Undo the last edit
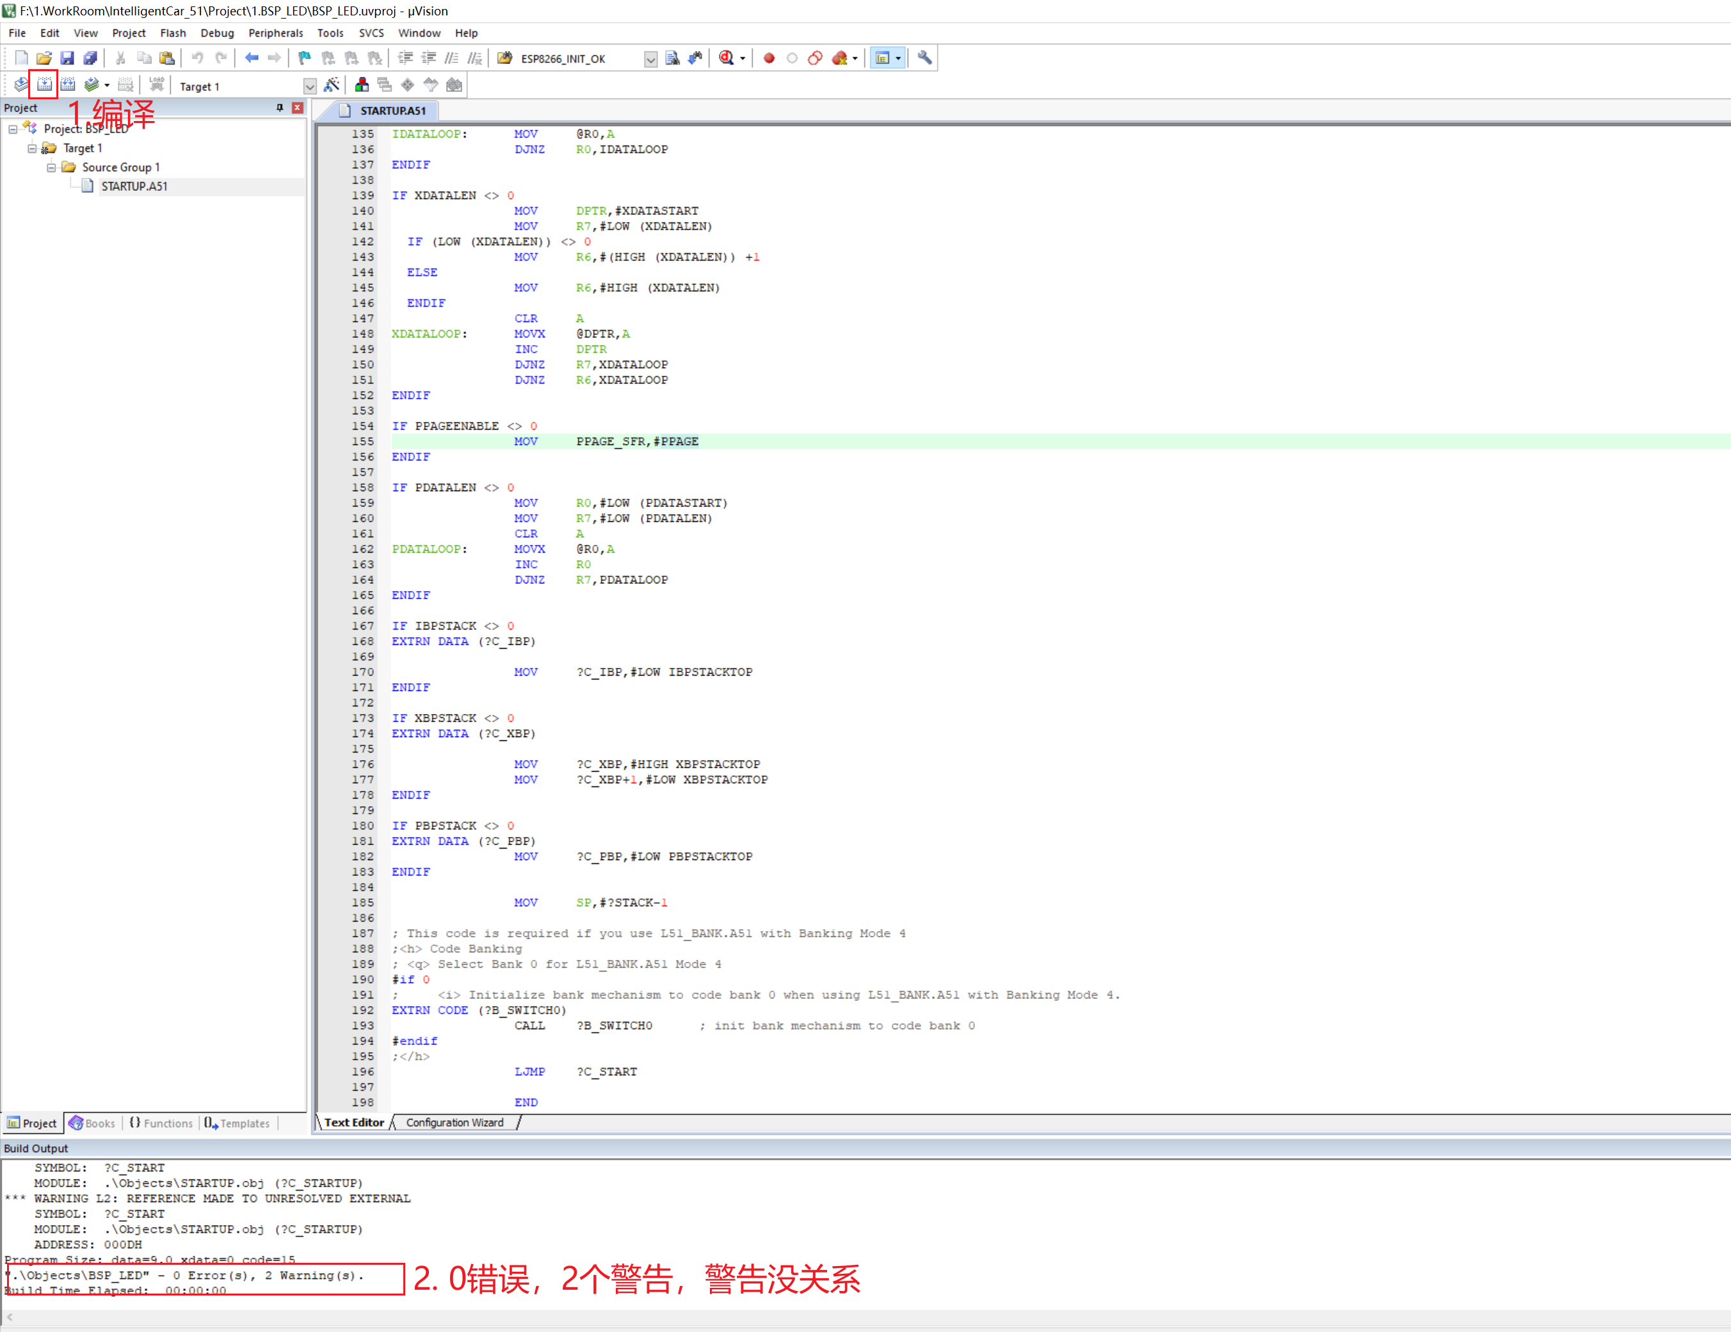 (197, 58)
